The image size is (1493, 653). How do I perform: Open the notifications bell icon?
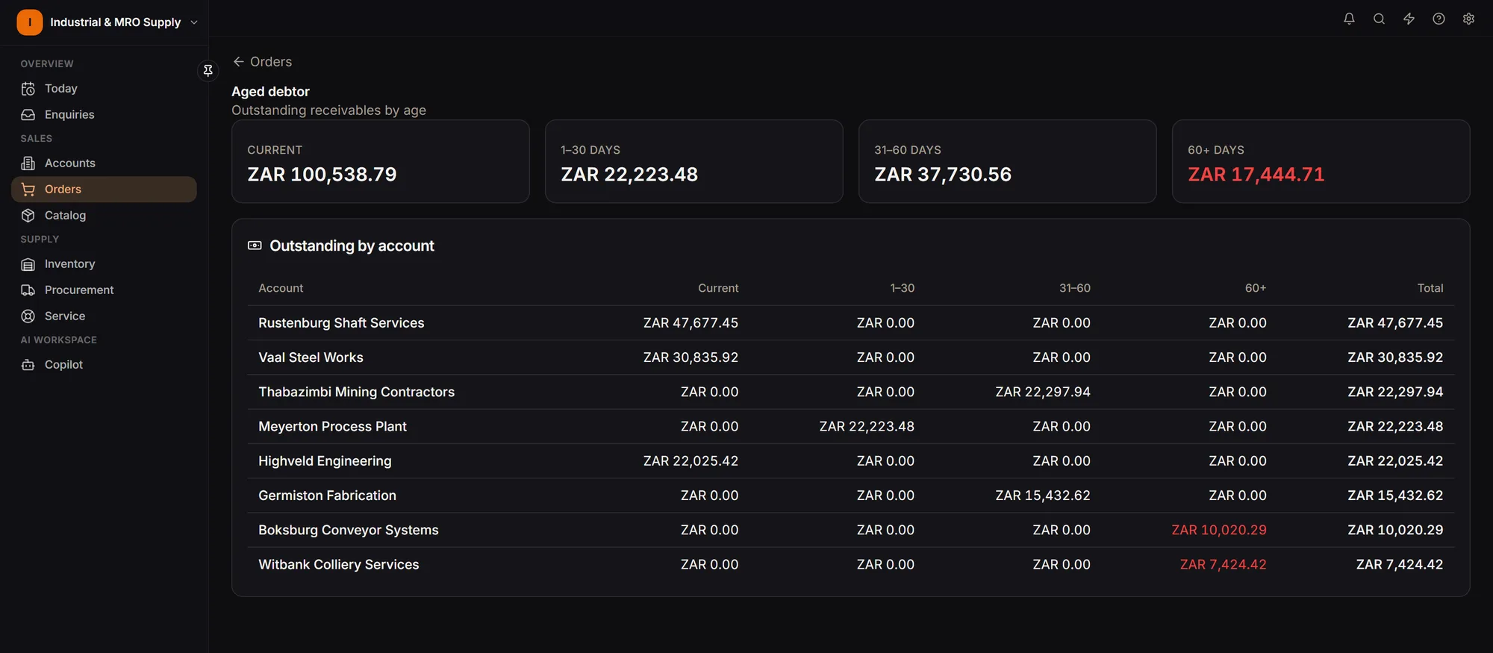pyautogui.click(x=1349, y=19)
